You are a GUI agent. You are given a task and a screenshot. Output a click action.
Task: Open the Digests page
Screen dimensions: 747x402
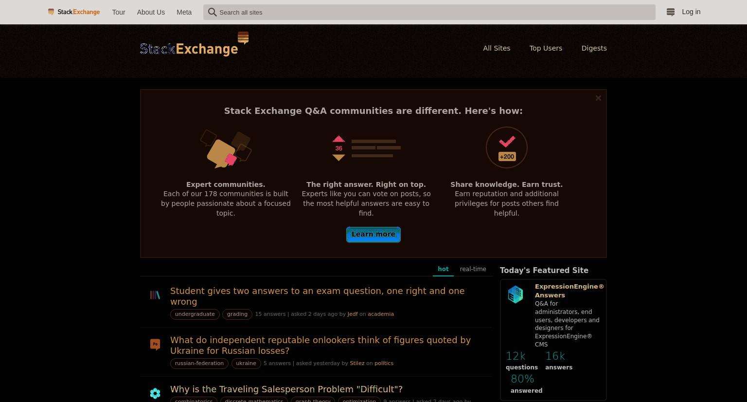click(594, 48)
